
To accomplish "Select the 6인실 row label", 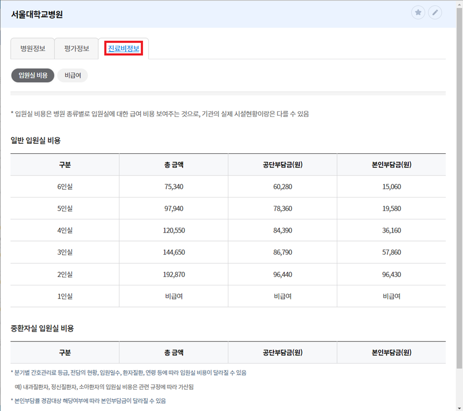I will pyautogui.click(x=65, y=186).
